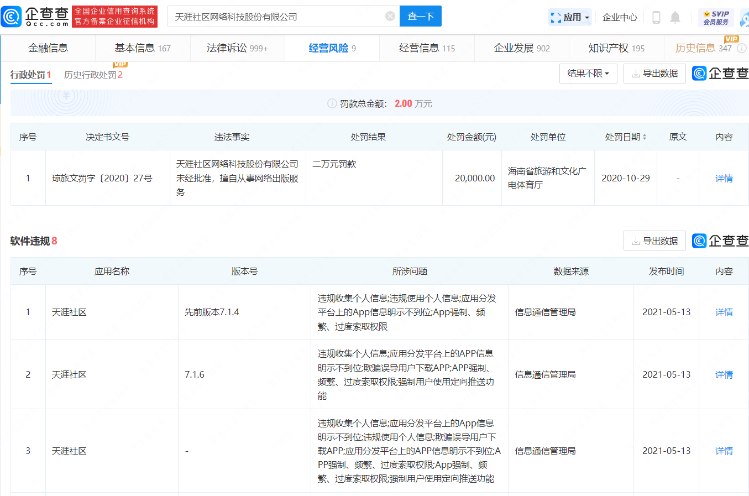Click the 企业中心 header item

[620, 17]
